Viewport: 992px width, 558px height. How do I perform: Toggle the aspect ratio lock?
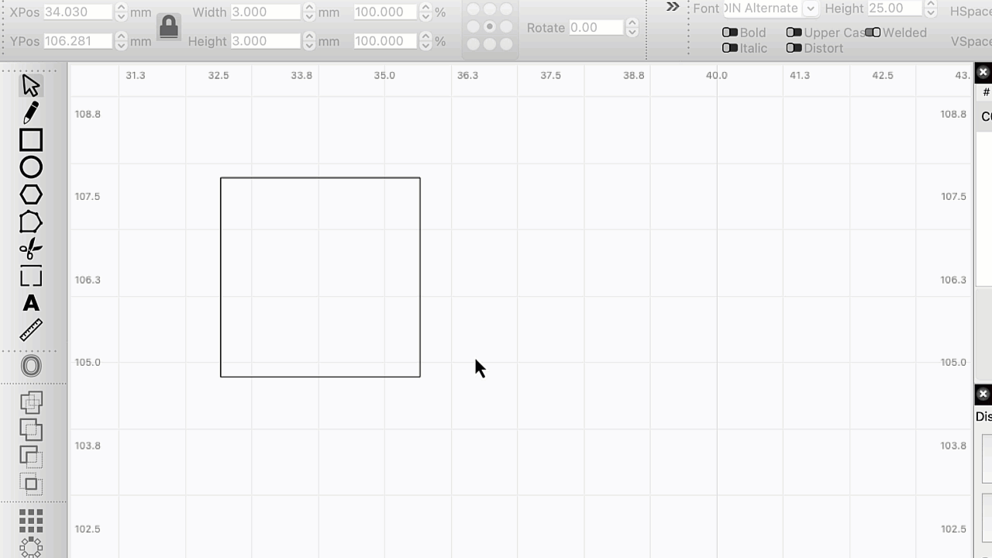167,26
